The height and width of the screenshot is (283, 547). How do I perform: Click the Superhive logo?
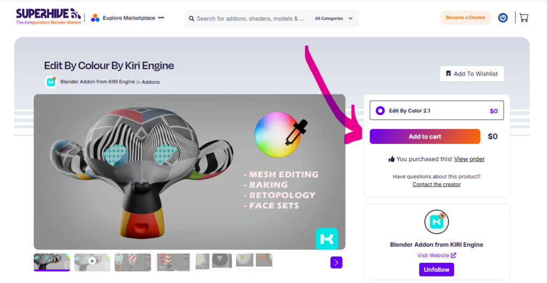[x=48, y=17]
